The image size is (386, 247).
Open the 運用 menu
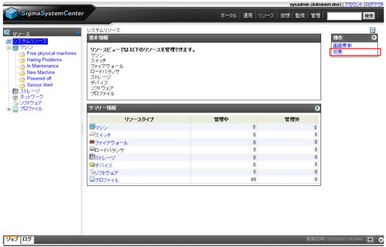(x=247, y=15)
